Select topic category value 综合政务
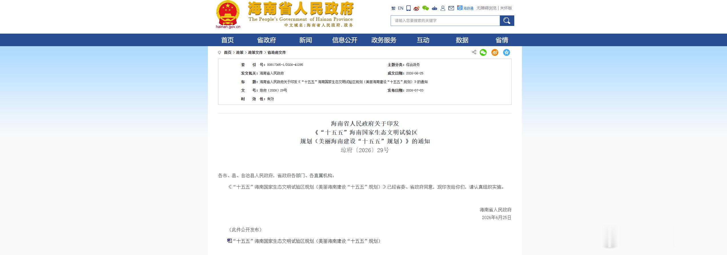The height and width of the screenshot is (255, 727). pyautogui.click(x=413, y=65)
